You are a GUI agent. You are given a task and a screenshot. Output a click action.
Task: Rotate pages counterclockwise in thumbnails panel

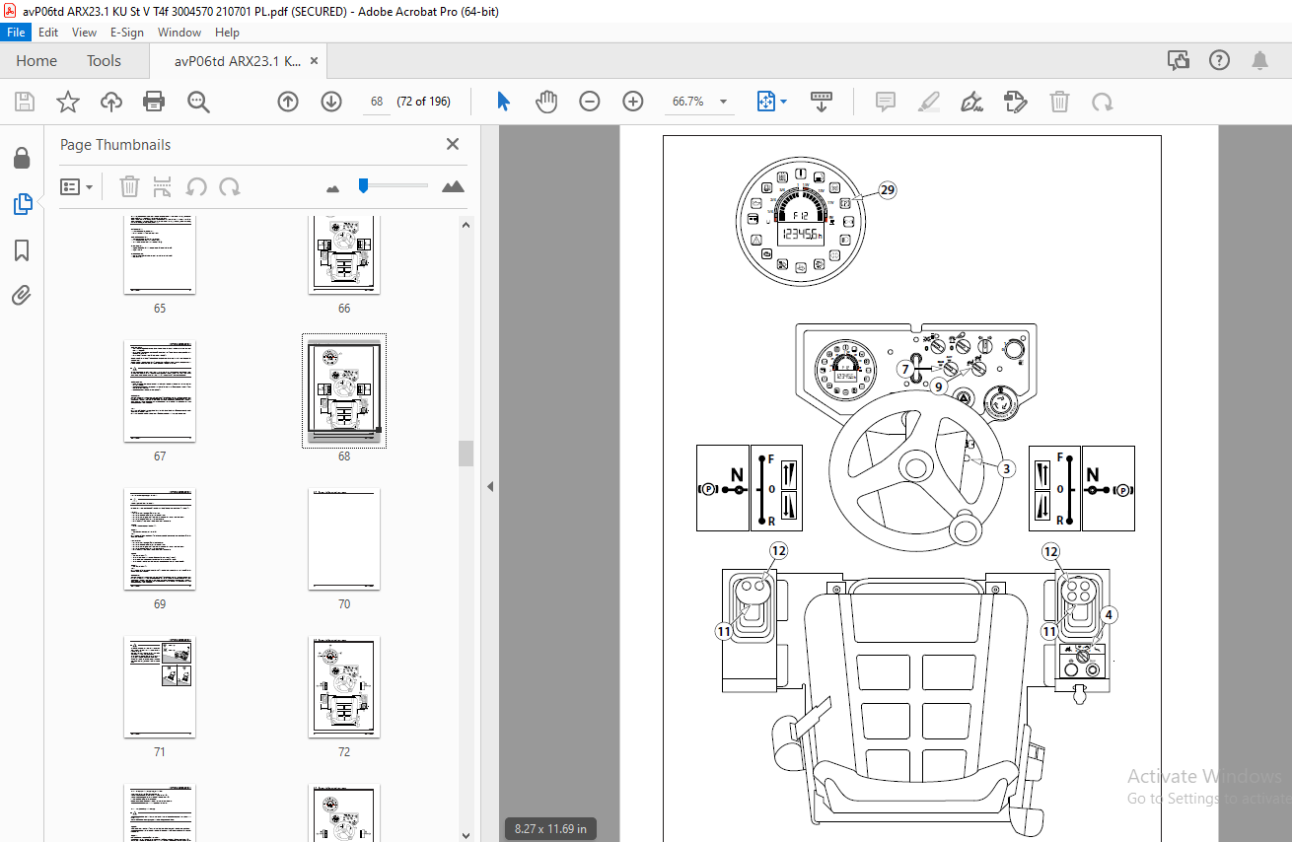click(x=196, y=186)
